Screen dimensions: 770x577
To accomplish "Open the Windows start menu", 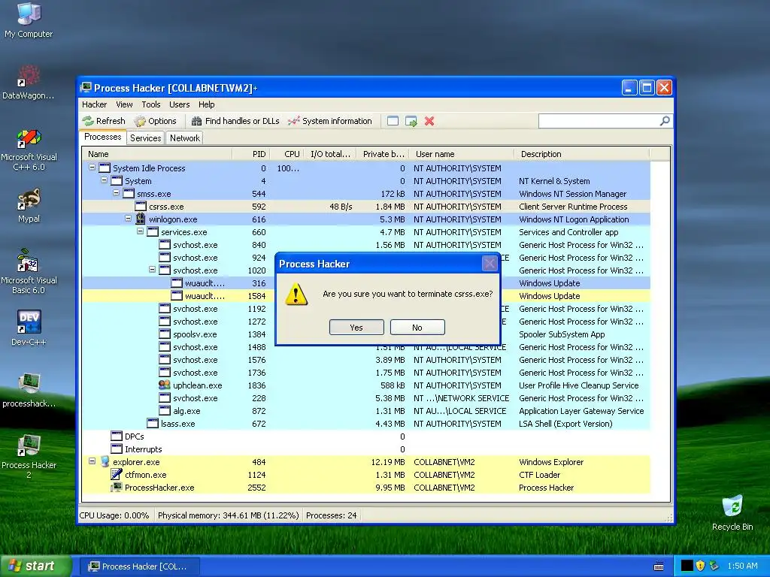I will point(35,566).
